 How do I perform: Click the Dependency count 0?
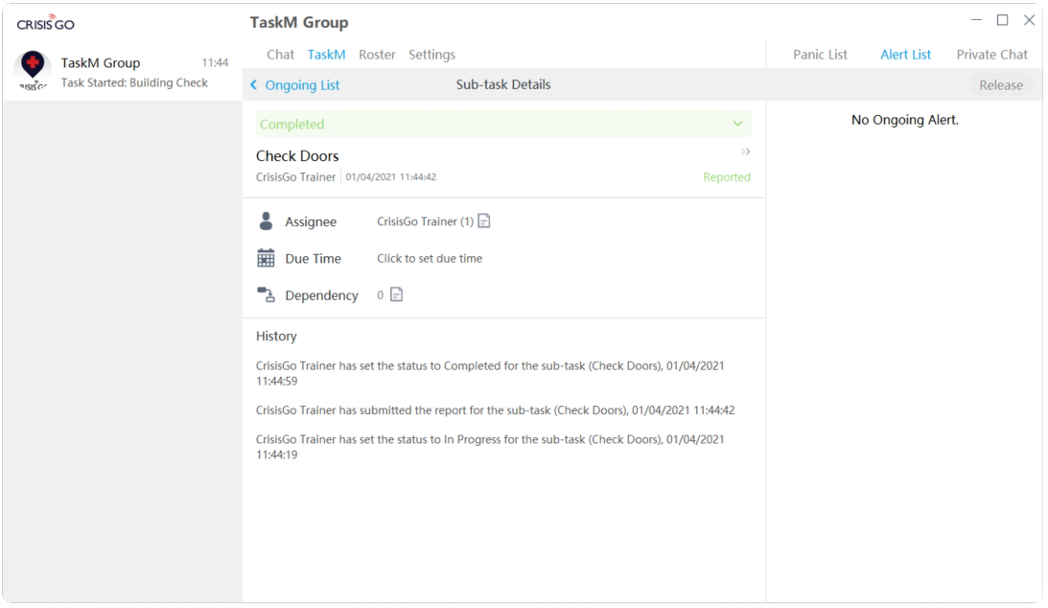pyautogui.click(x=380, y=295)
